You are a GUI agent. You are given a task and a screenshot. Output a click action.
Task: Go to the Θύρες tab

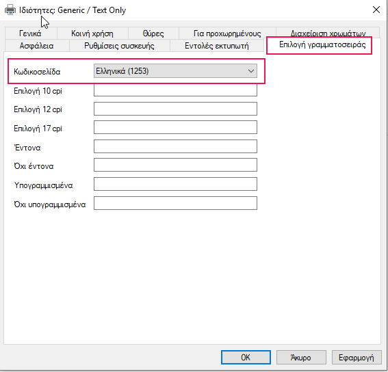point(153,34)
